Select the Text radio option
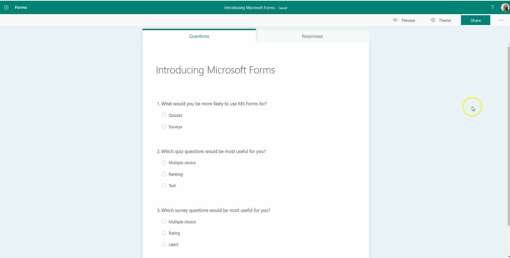510x258 pixels. [x=164, y=185]
